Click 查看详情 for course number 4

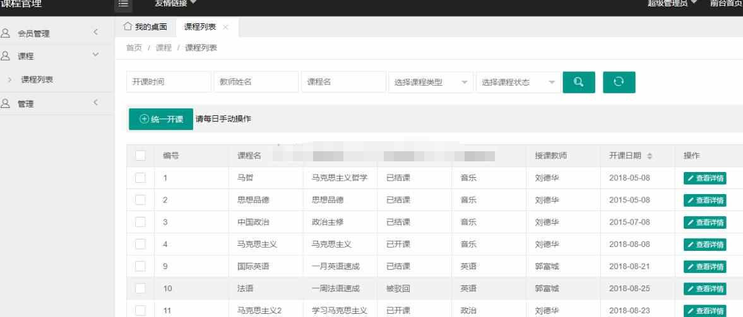coord(704,245)
